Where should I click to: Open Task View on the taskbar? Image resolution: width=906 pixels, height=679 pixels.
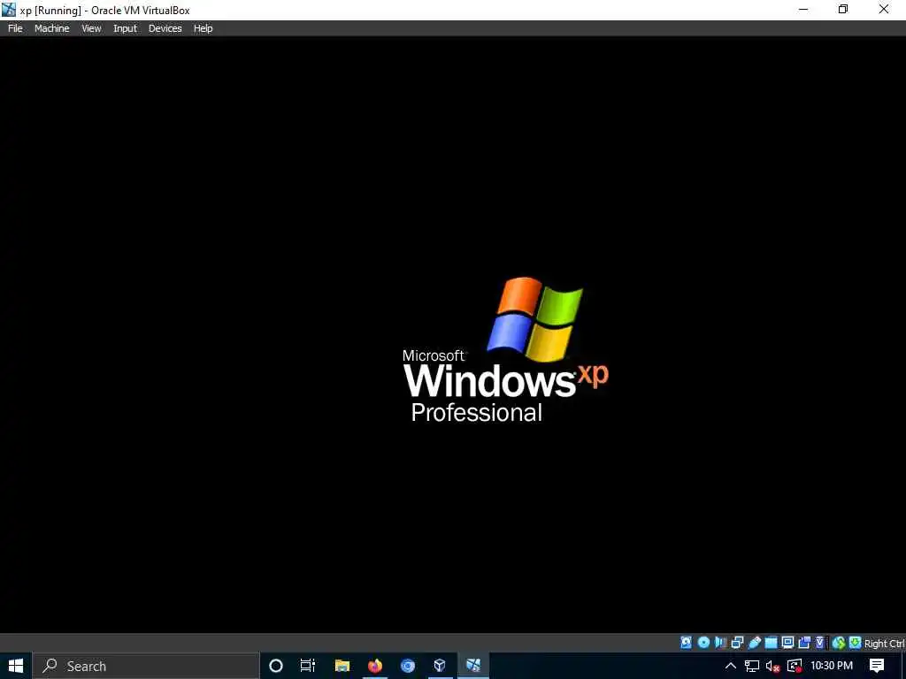[308, 666]
